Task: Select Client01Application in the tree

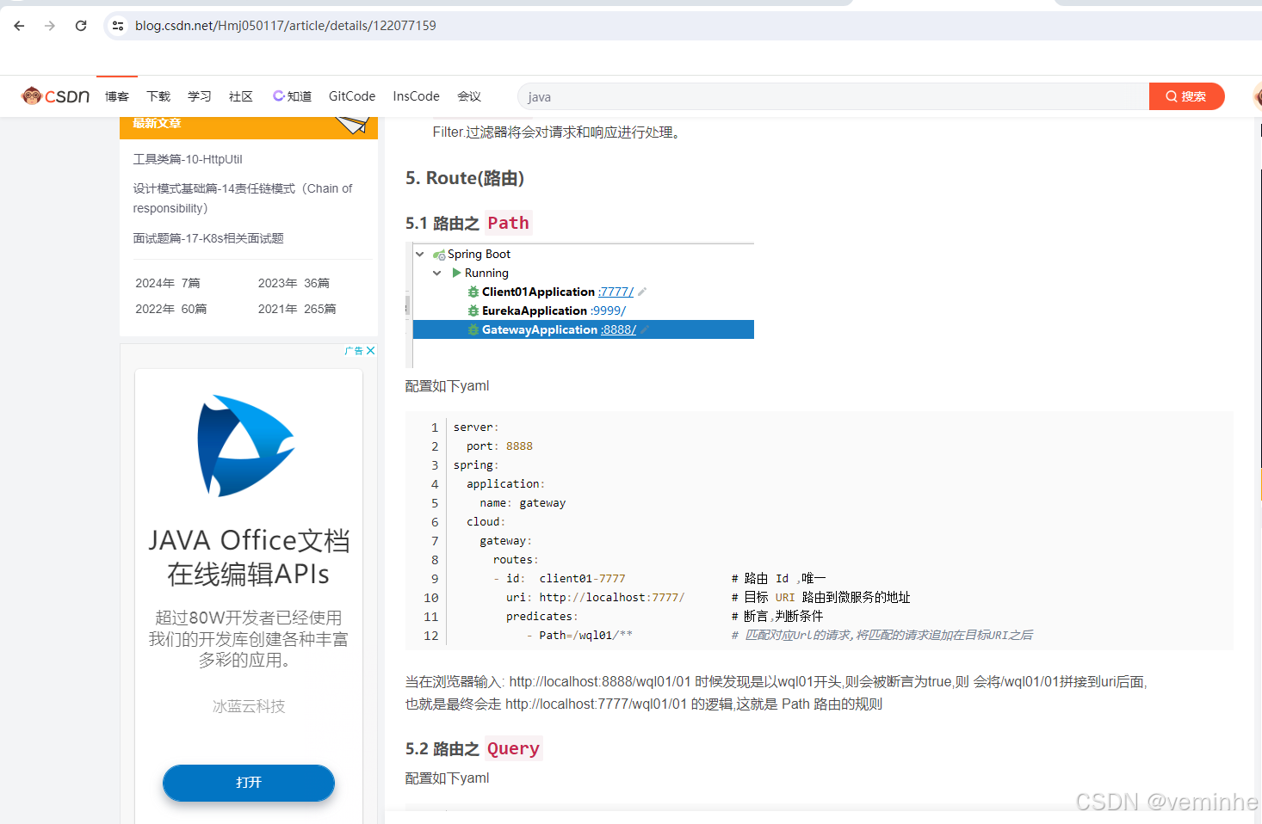Action: (x=538, y=292)
